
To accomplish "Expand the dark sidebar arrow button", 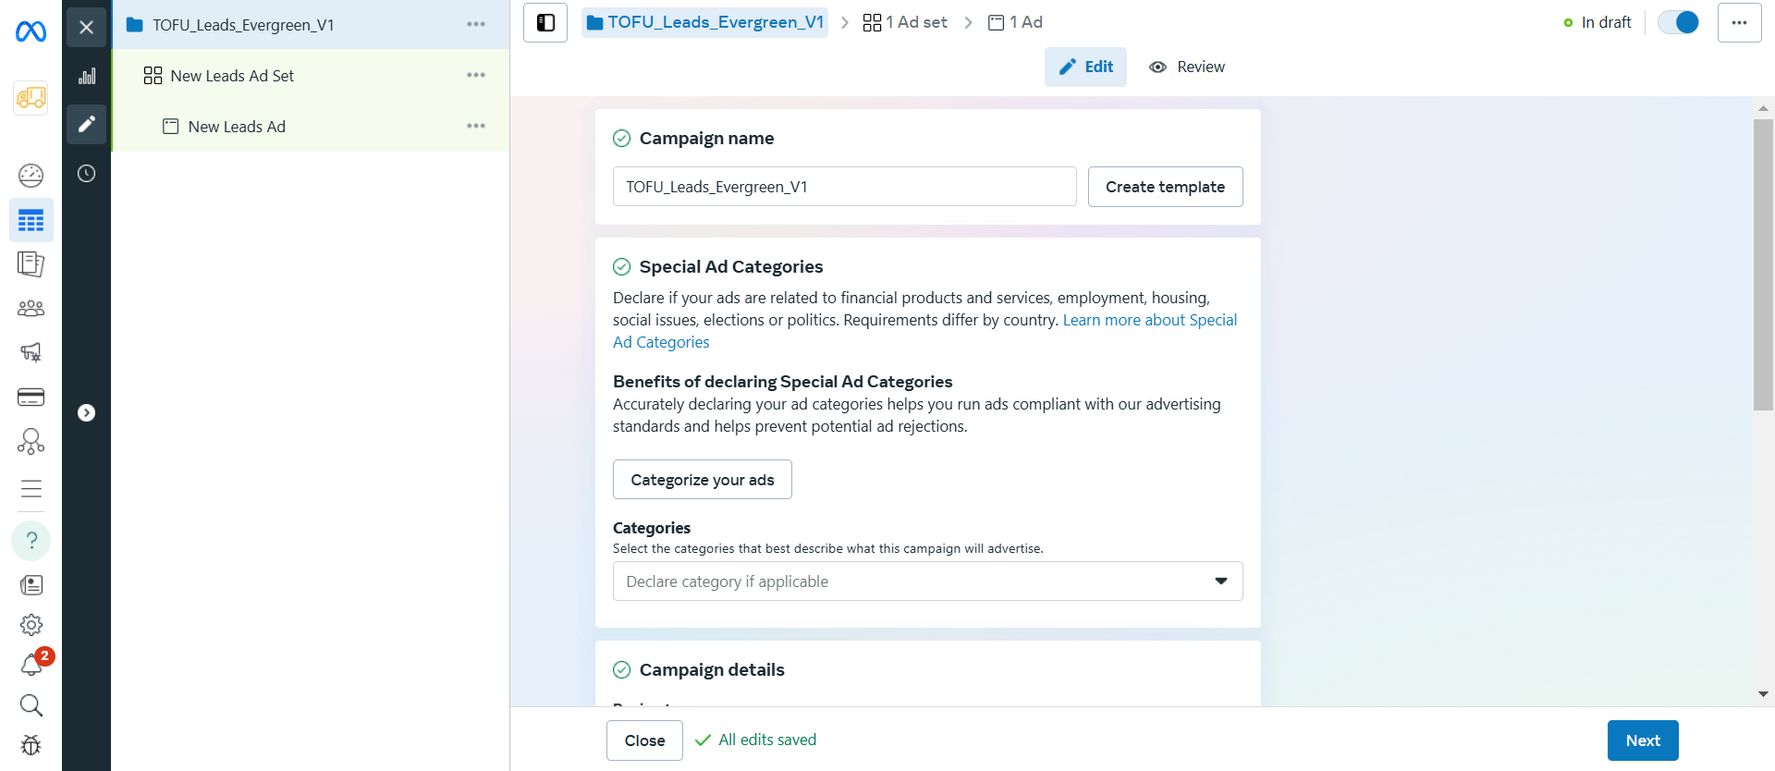I will (87, 413).
